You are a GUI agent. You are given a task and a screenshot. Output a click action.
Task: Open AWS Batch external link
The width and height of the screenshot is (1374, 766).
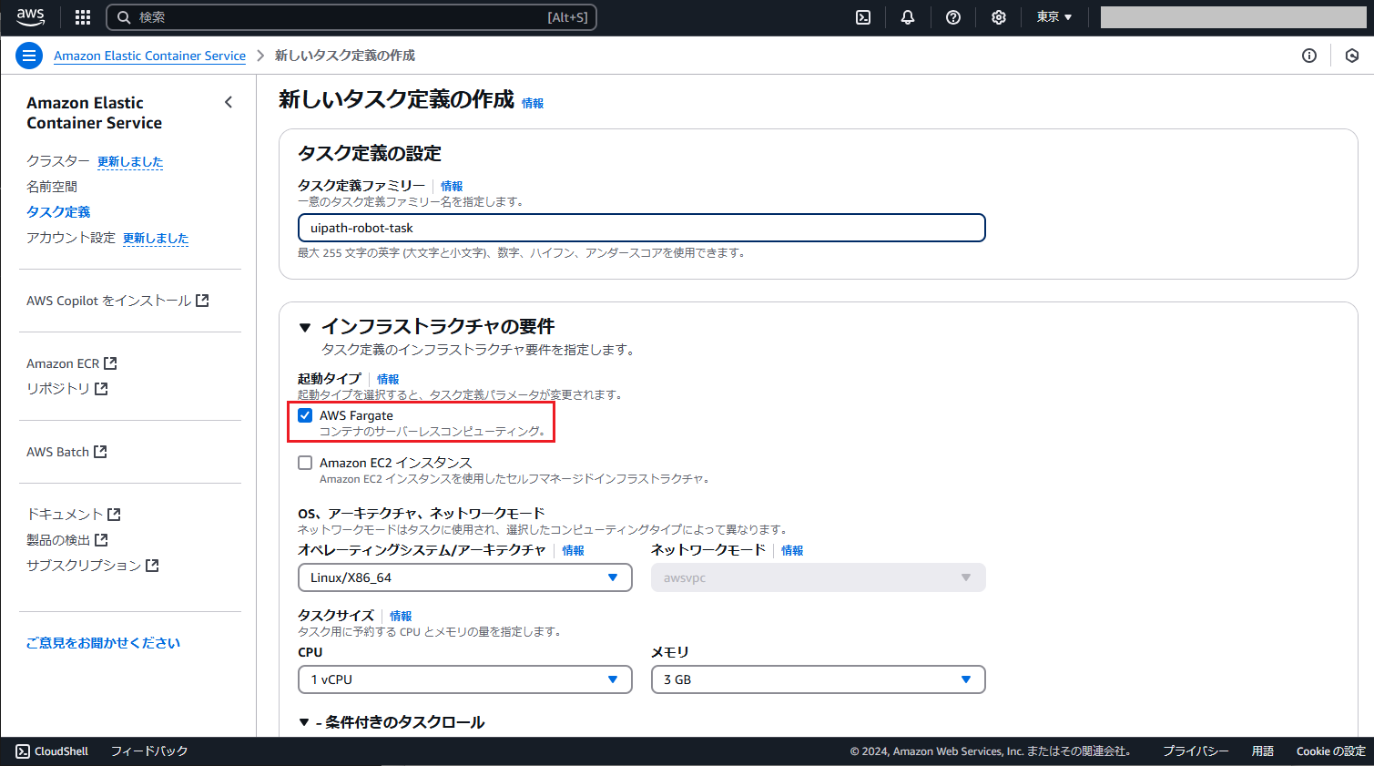coord(66,451)
